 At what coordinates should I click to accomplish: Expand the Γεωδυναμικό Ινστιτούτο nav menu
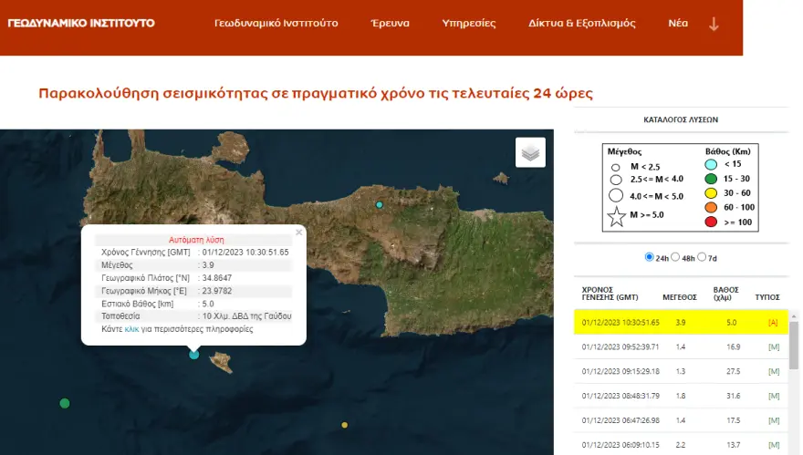click(x=276, y=23)
